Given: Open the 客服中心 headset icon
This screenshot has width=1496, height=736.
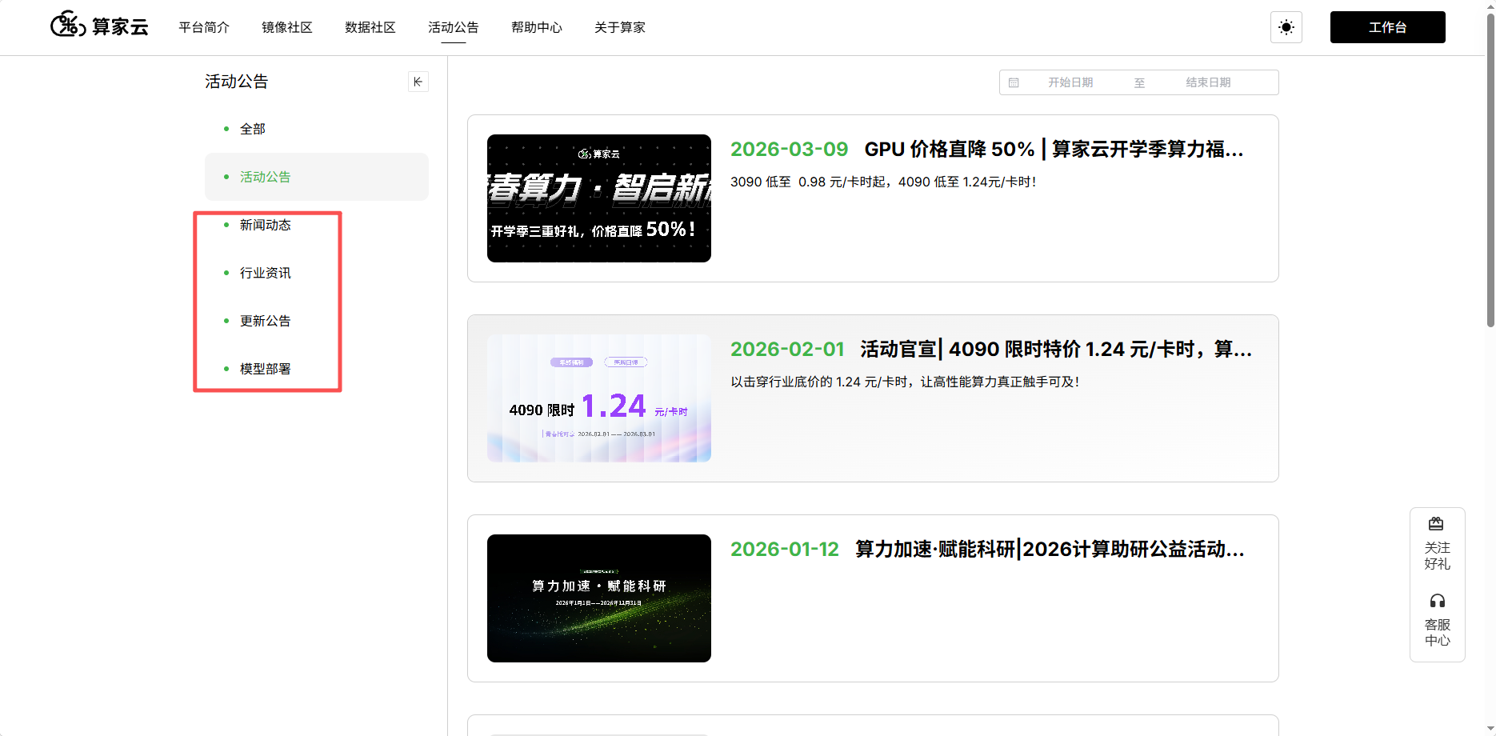Looking at the screenshot, I should [x=1437, y=601].
